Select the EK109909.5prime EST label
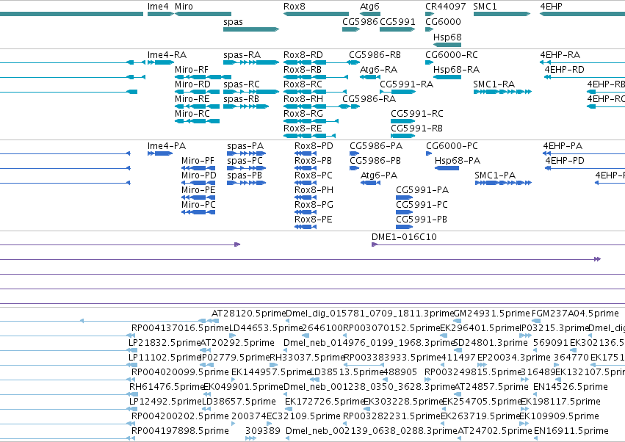The image size is (625, 442). coord(559,416)
